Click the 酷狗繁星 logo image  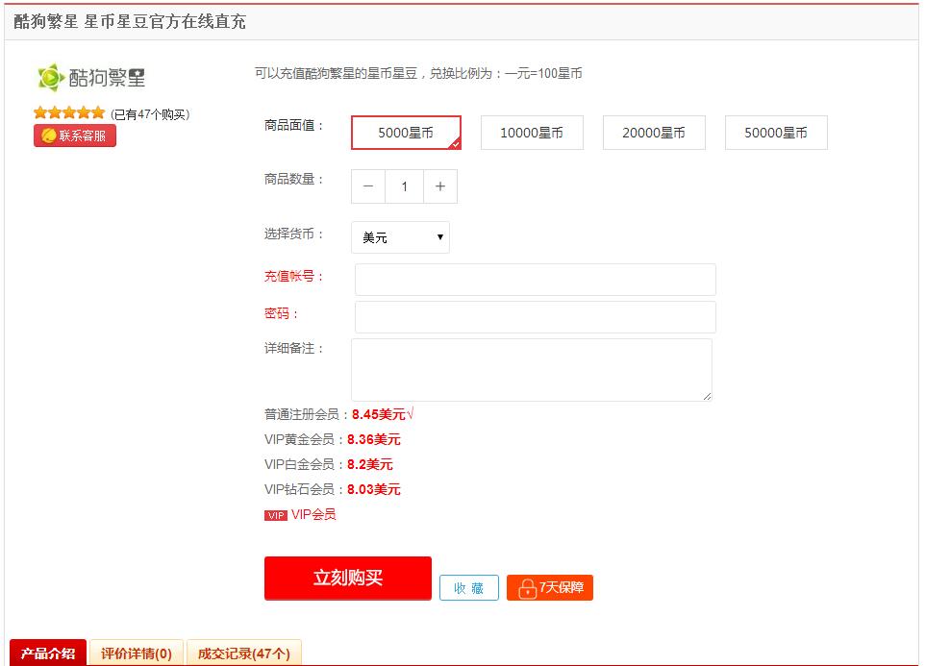pyautogui.click(x=91, y=77)
